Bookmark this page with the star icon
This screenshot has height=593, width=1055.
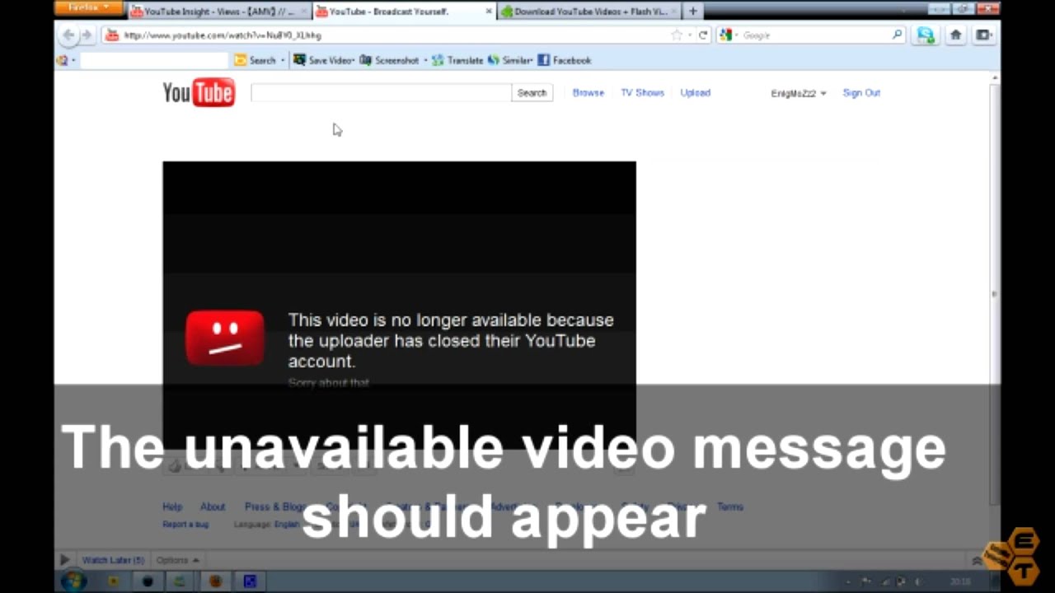pyautogui.click(x=677, y=35)
